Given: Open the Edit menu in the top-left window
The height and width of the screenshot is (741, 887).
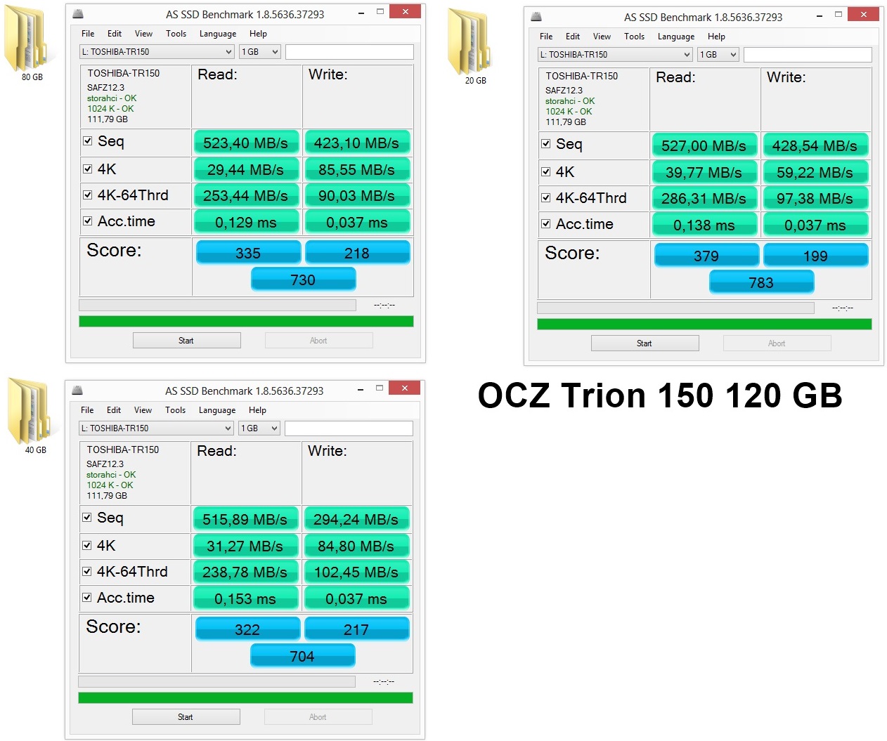Looking at the screenshot, I should pos(115,33).
